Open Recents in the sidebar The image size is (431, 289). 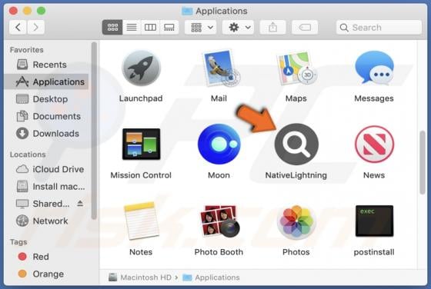pyautogui.click(x=47, y=65)
